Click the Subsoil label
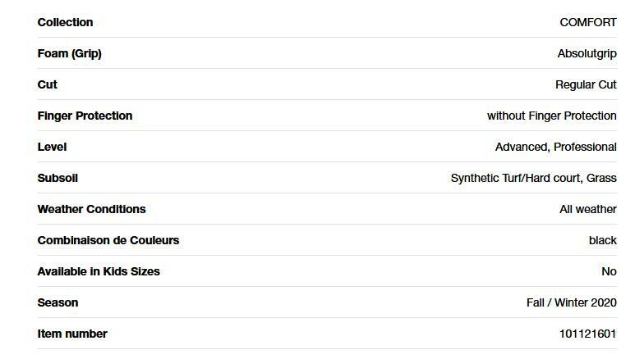 point(58,178)
